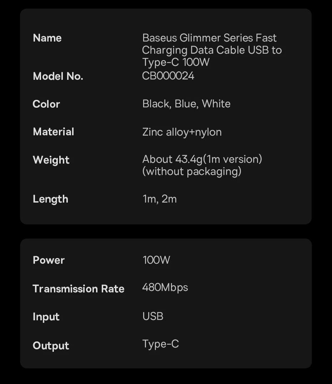Viewport: 332px width, 384px height.
Task: Click the Power label
Action: coord(49,260)
